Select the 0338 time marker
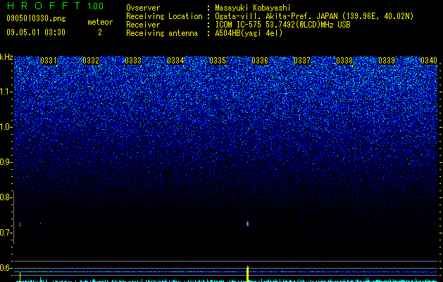443x282 pixels. point(344,61)
